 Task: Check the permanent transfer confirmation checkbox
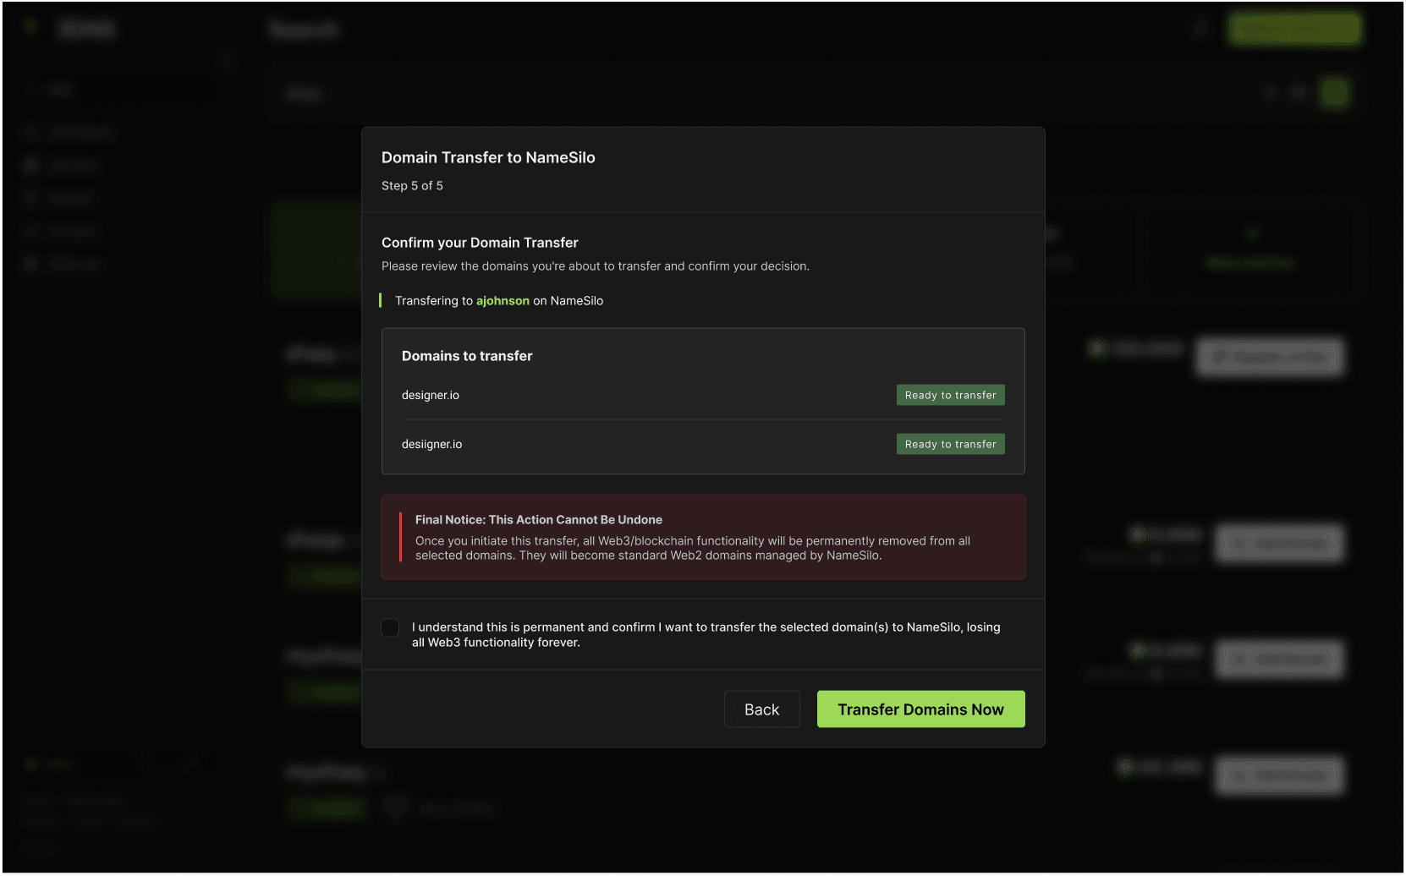pyautogui.click(x=390, y=627)
